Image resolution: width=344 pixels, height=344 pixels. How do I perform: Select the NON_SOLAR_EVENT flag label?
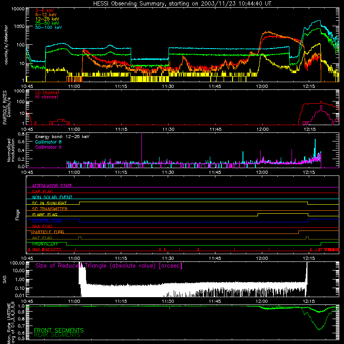52,197
